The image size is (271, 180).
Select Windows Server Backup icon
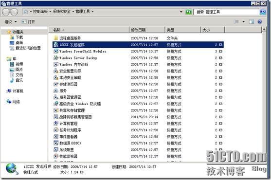(55, 58)
